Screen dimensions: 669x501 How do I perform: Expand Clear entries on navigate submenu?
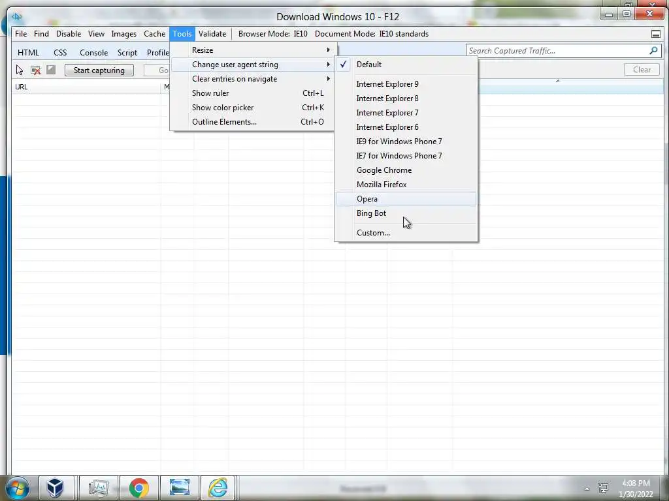coord(252,79)
